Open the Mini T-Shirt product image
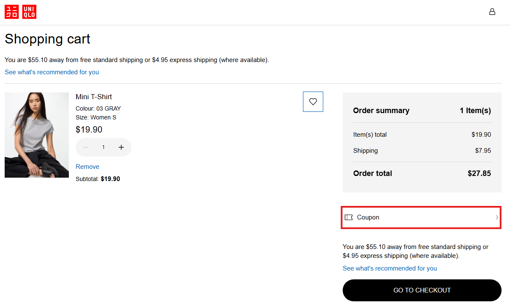The height and width of the screenshot is (303, 510). (37, 135)
